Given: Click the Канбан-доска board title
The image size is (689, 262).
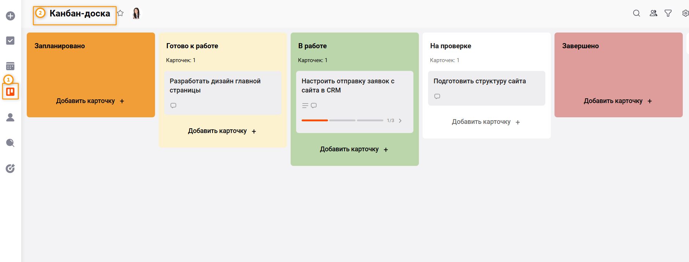Looking at the screenshot, I should [x=80, y=14].
